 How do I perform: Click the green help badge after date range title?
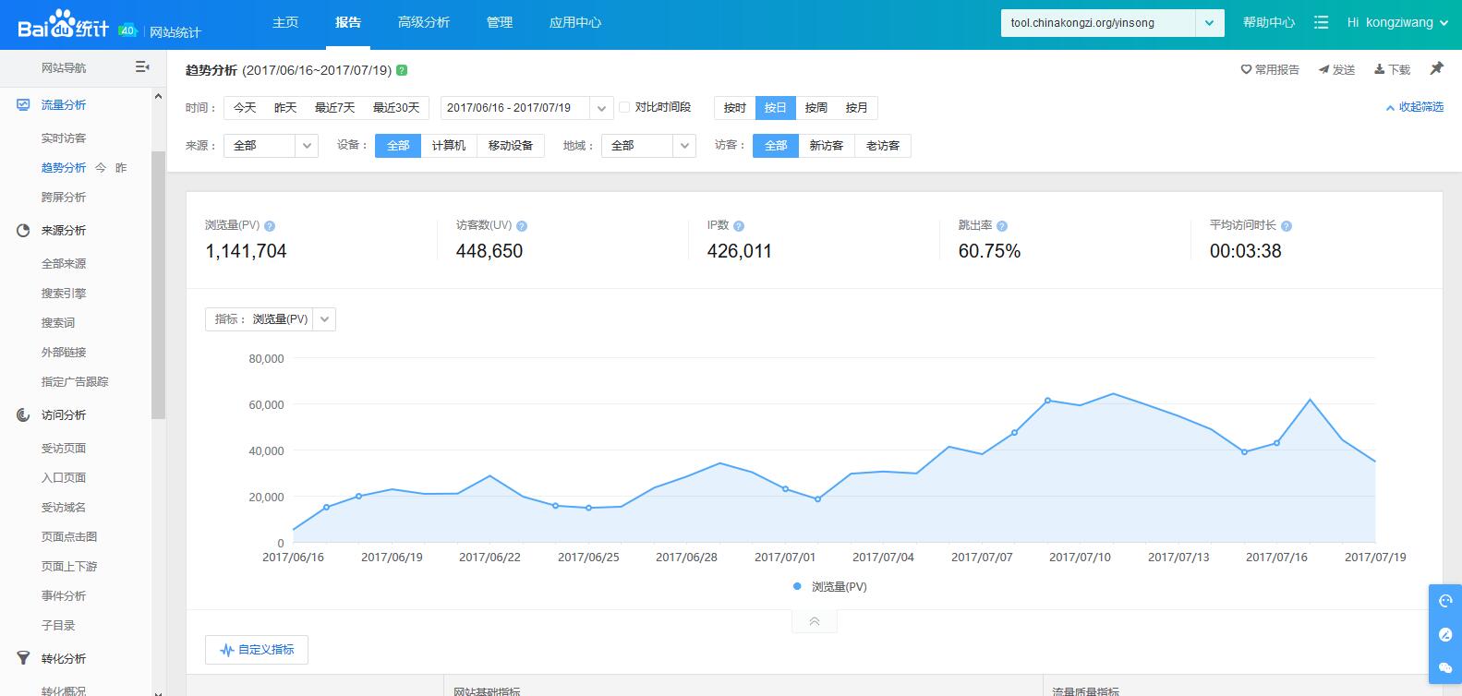pyautogui.click(x=402, y=70)
